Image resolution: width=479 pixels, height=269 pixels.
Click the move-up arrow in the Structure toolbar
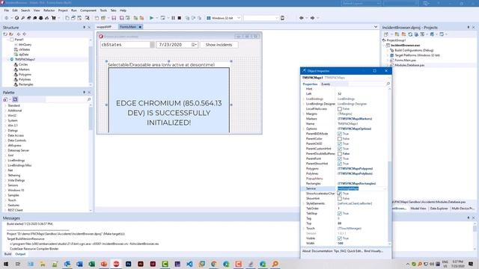click(19, 34)
